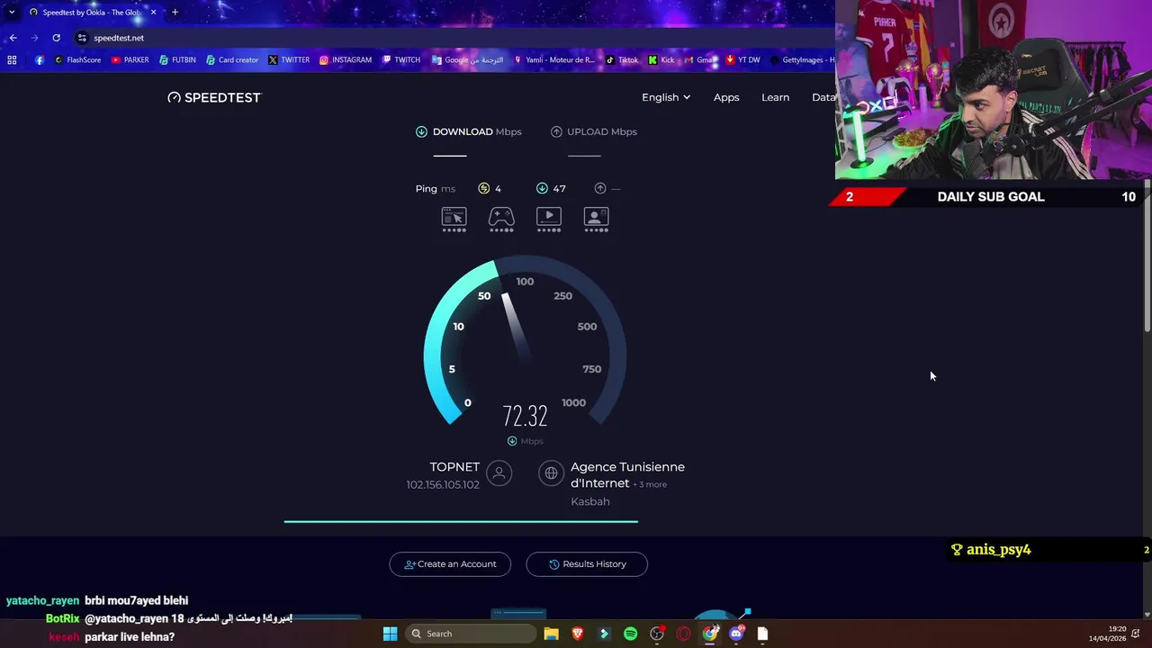This screenshot has width=1152, height=648.
Task: Click the Speedtest logo in header
Action: click(x=214, y=97)
